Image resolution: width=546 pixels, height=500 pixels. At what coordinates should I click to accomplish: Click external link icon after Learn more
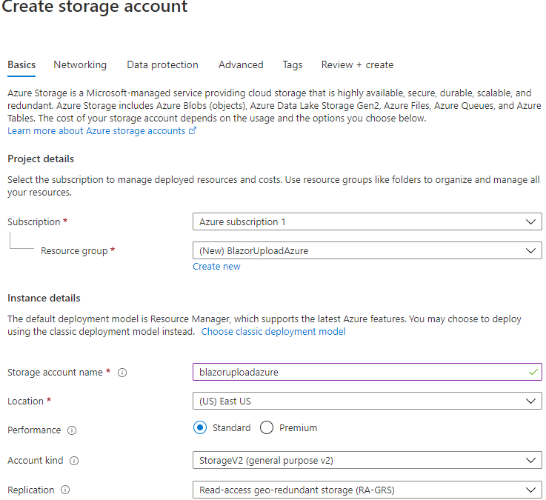click(x=193, y=131)
